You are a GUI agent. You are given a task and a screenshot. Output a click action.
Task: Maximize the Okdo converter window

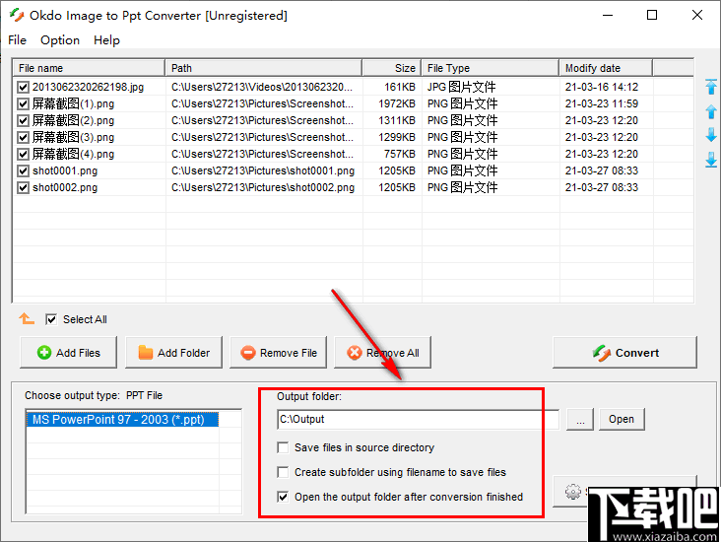coord(652,15)
